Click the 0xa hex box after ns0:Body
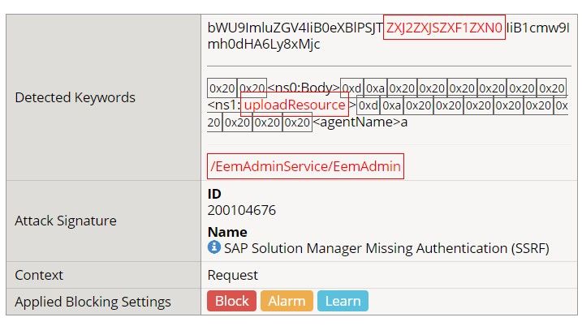Screen dimensions: 582x326 pyautogui.click(x=374, y=88)
